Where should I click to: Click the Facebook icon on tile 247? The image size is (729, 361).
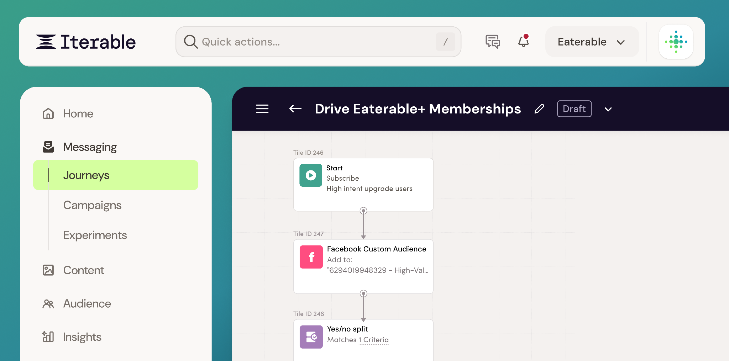pos(311,257)
